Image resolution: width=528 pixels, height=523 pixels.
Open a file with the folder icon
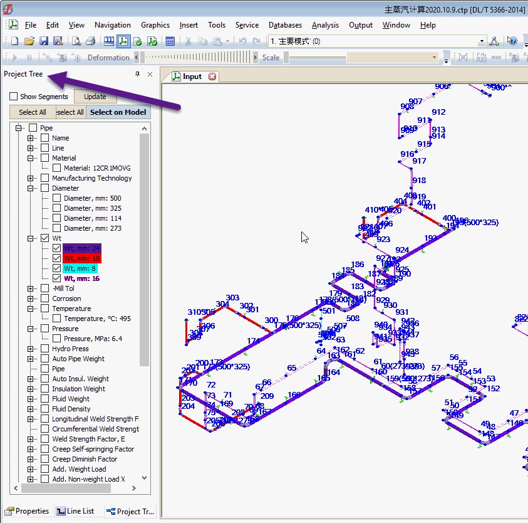click(29, 41)
